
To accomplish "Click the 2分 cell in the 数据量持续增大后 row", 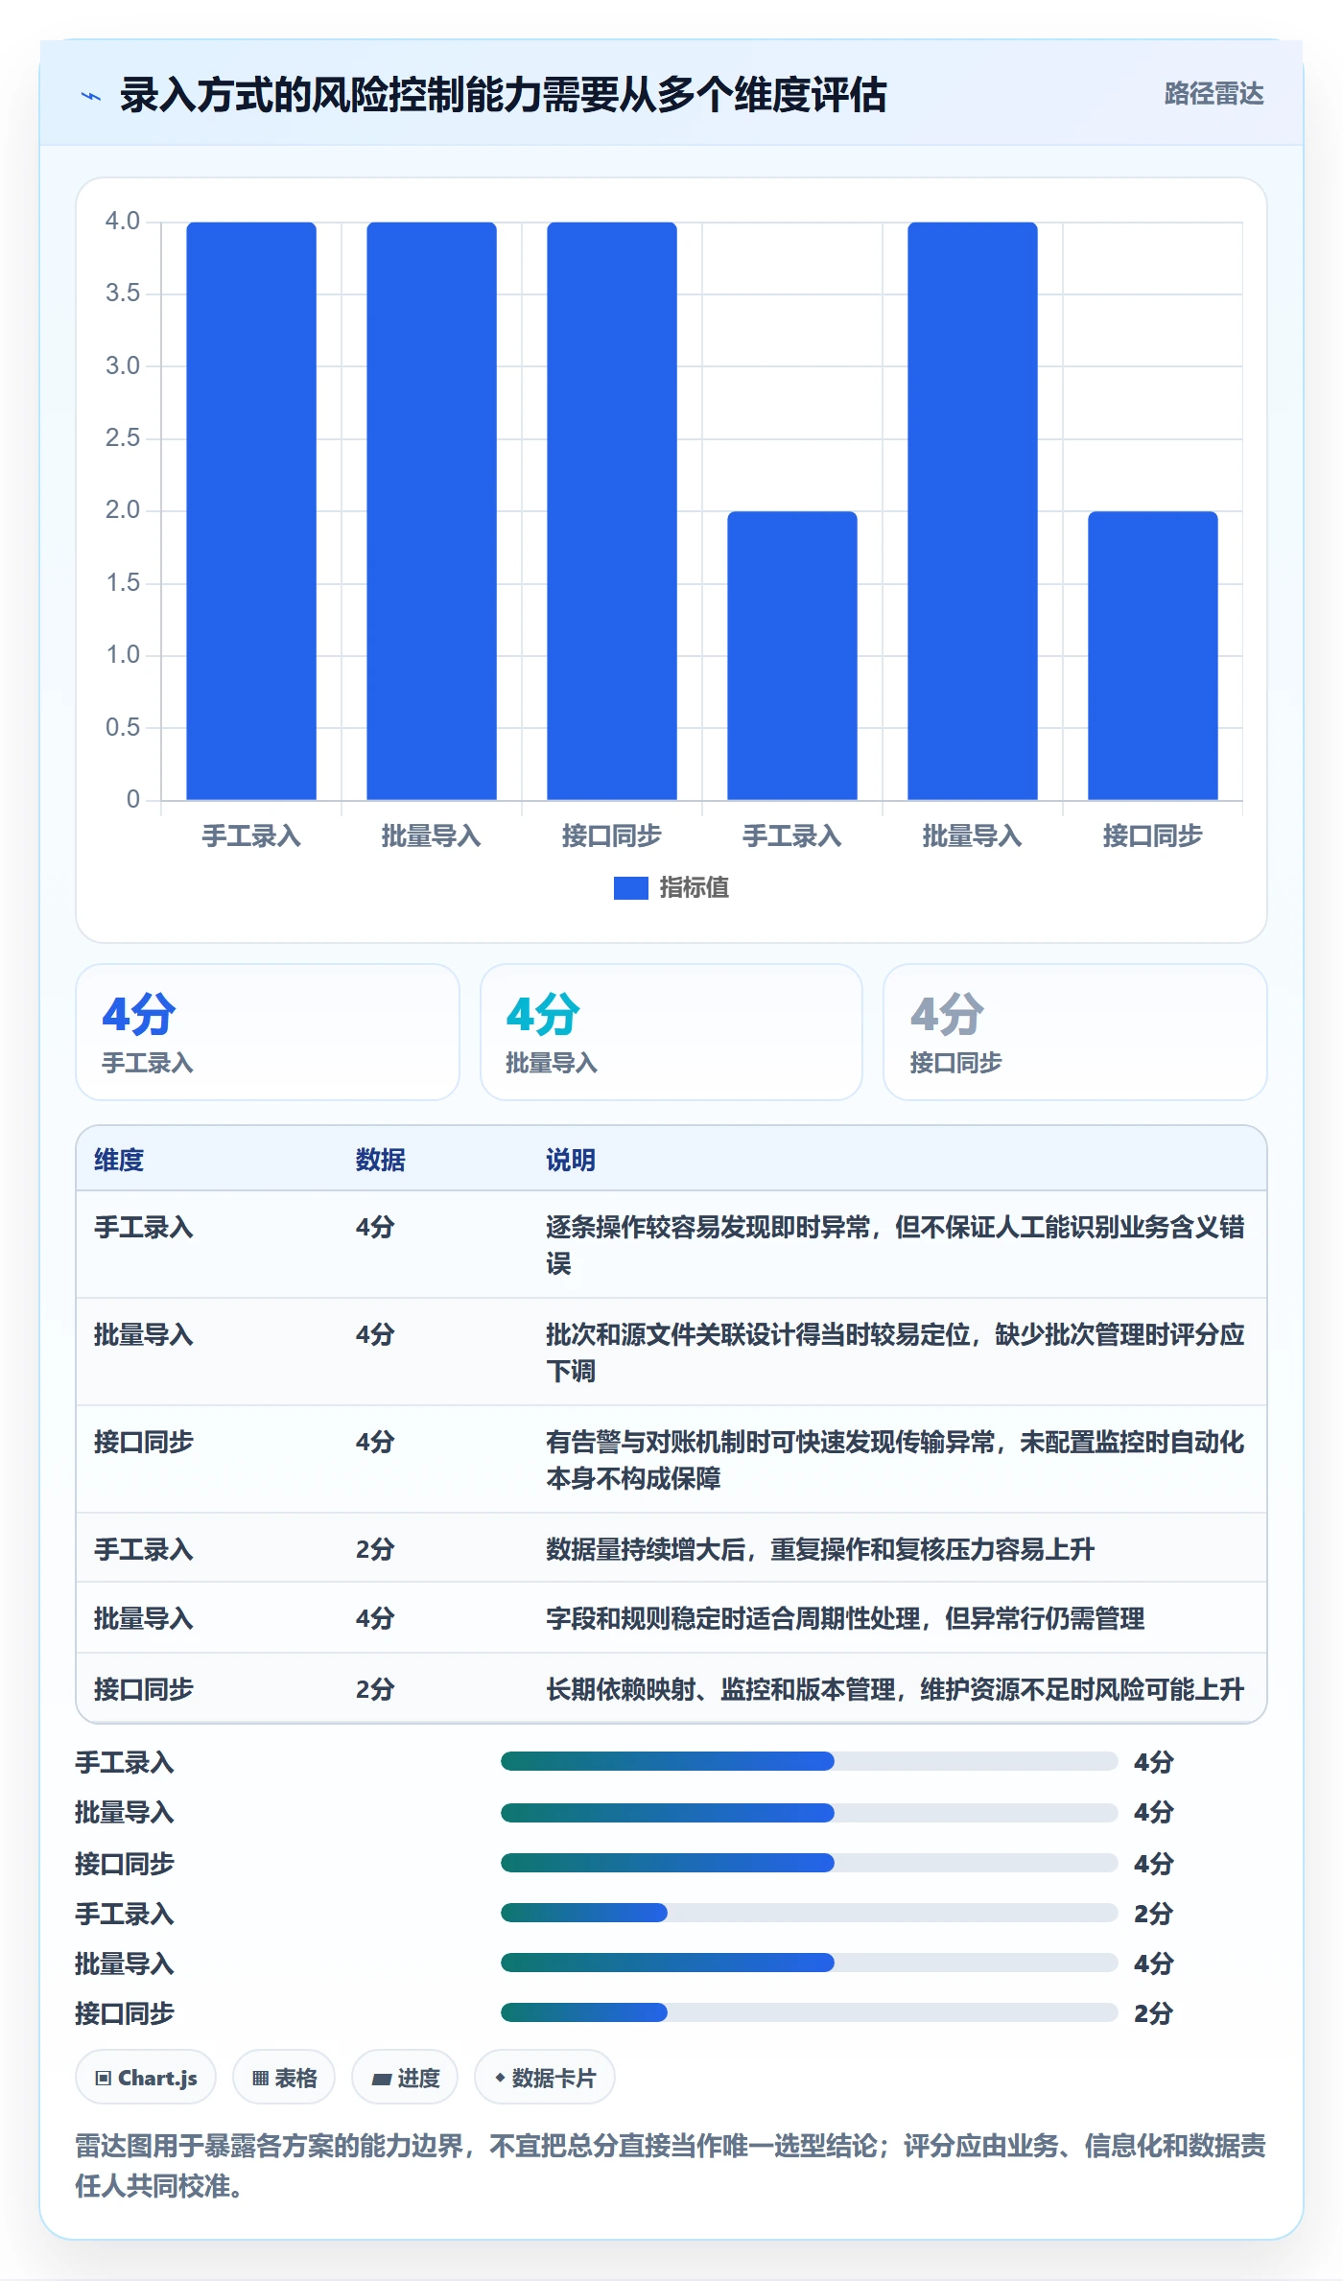I will pyautogui.click(x=375, y=1549).
